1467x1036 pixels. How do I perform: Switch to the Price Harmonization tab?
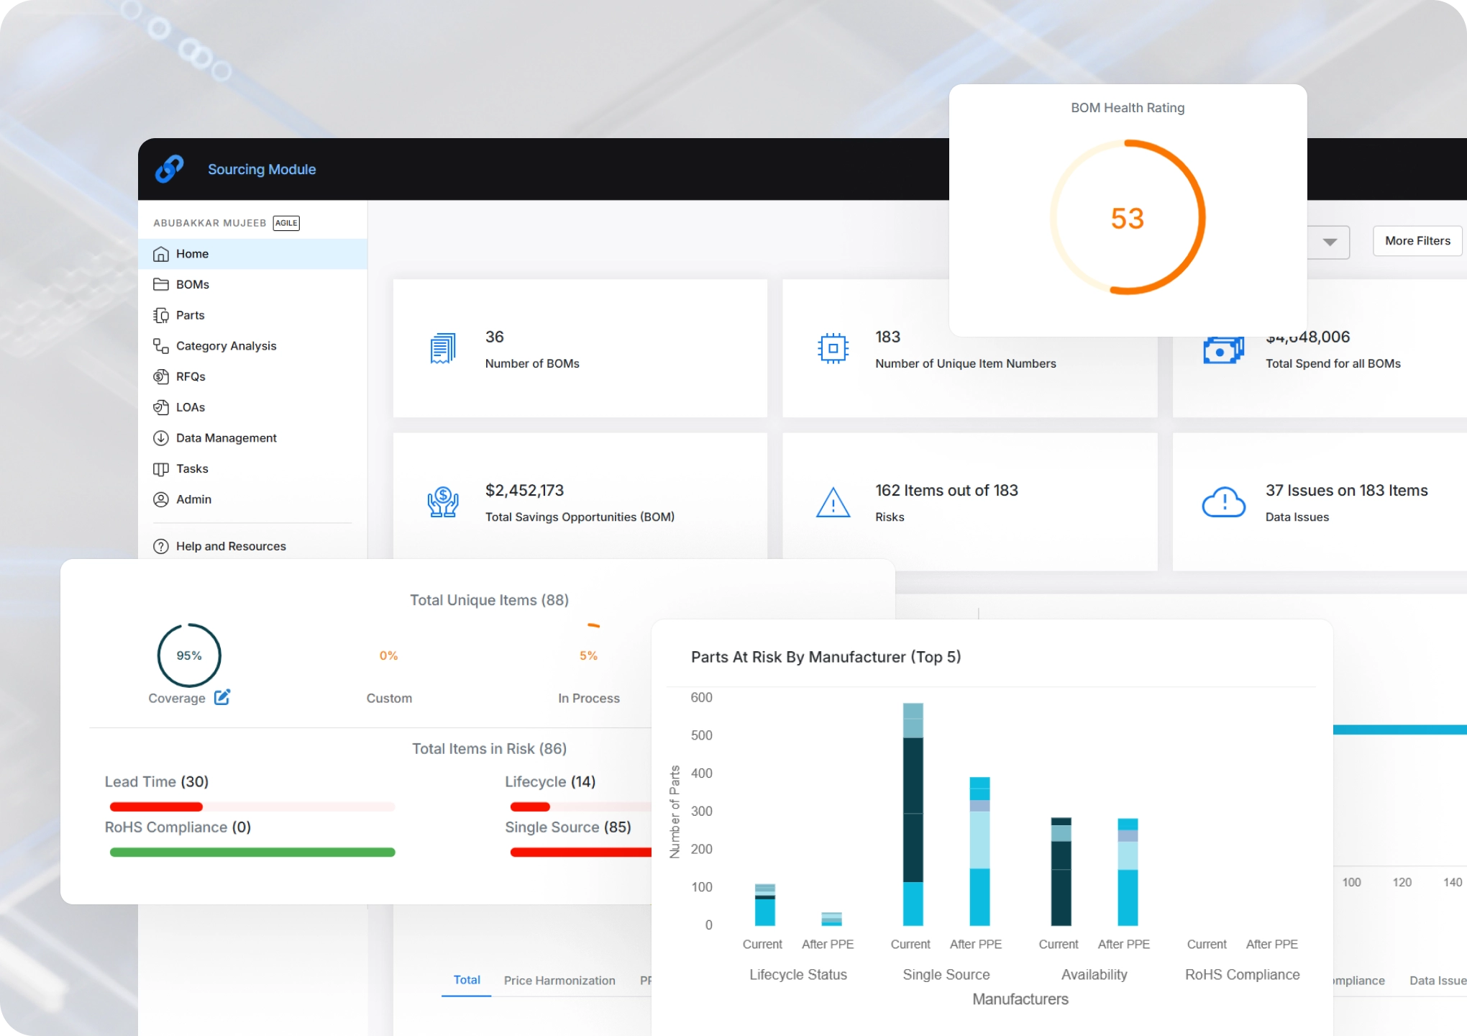point(559,981)
